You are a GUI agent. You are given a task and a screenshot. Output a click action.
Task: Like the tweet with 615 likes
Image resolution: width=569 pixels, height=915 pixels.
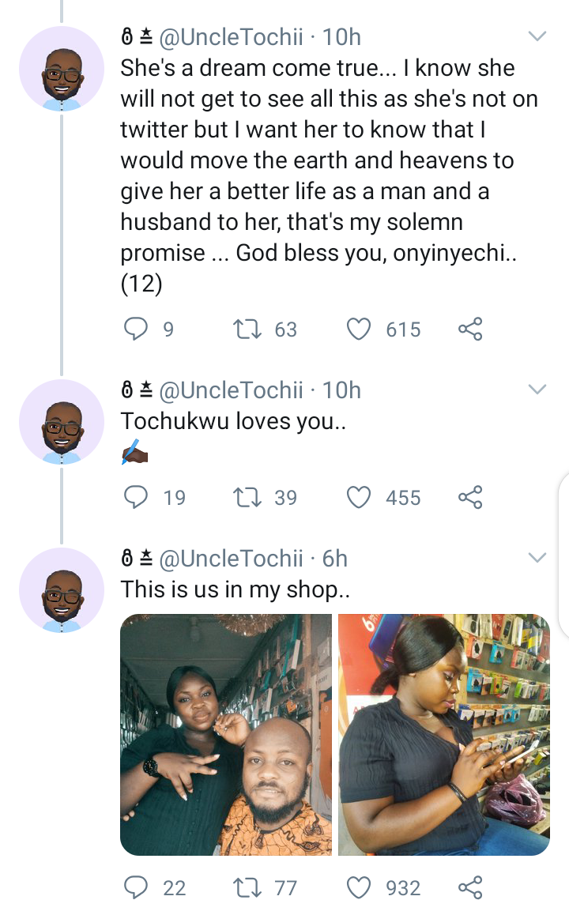[359, 329]
